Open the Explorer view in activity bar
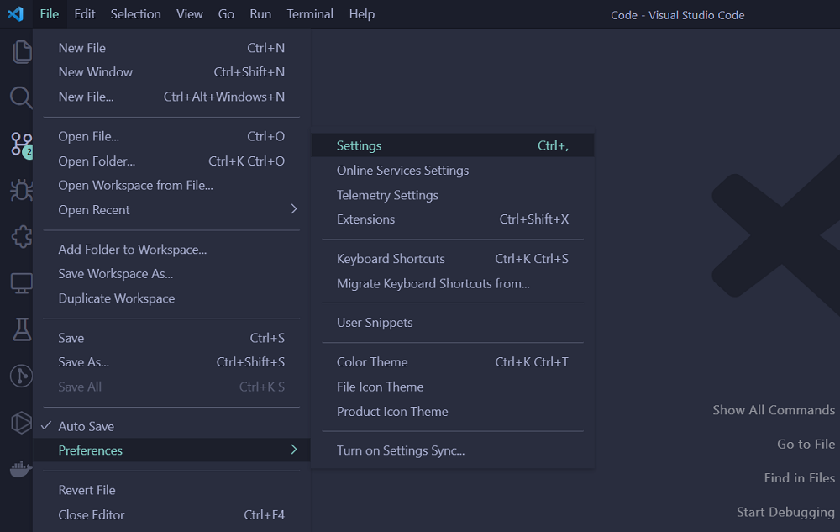840x532 pixels. tap(21, 52)
